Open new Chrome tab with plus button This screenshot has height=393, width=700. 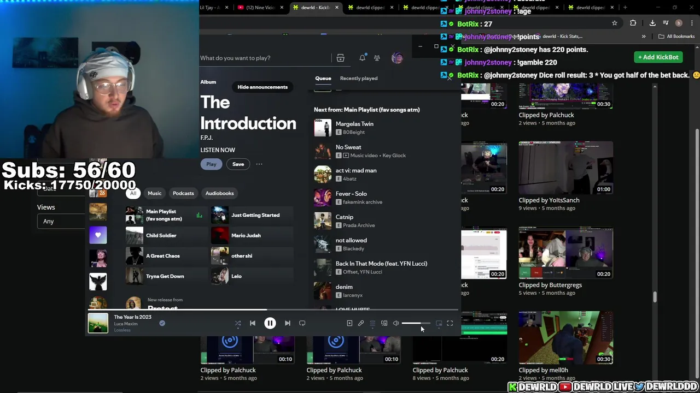(625, 8)
